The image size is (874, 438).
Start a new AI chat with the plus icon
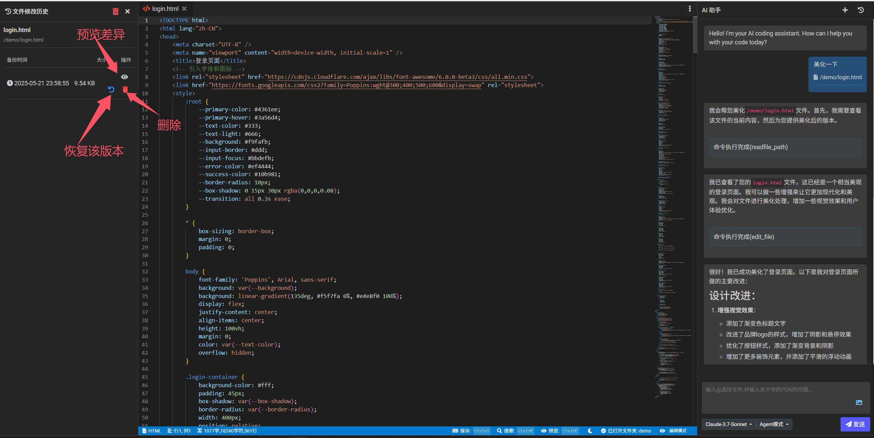(x=845, y=10)
